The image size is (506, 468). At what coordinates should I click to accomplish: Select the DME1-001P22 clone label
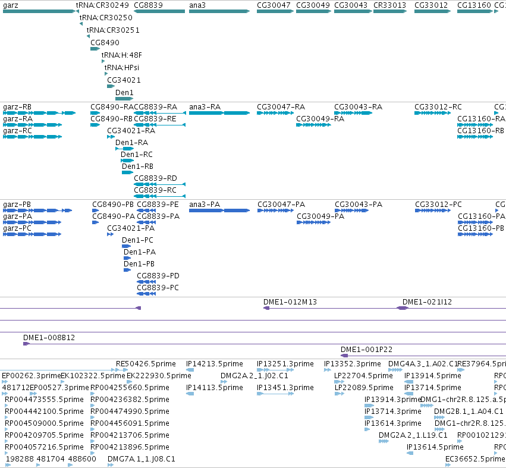[x=367, y=350]
